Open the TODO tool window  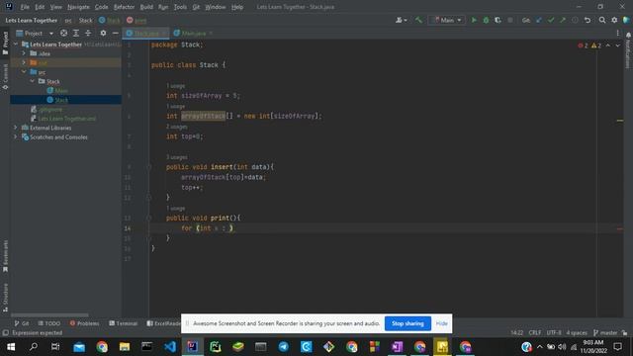[48, 323]
